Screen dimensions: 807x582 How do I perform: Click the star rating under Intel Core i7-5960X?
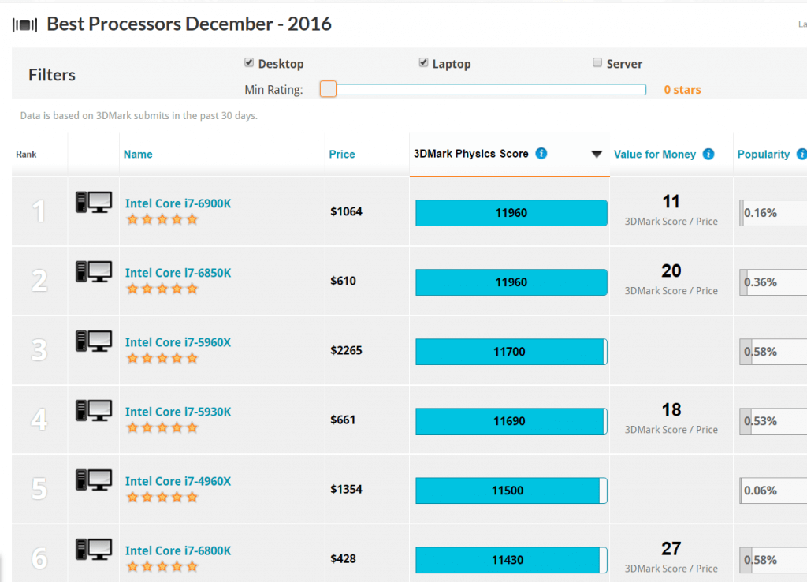click(162, 359)
